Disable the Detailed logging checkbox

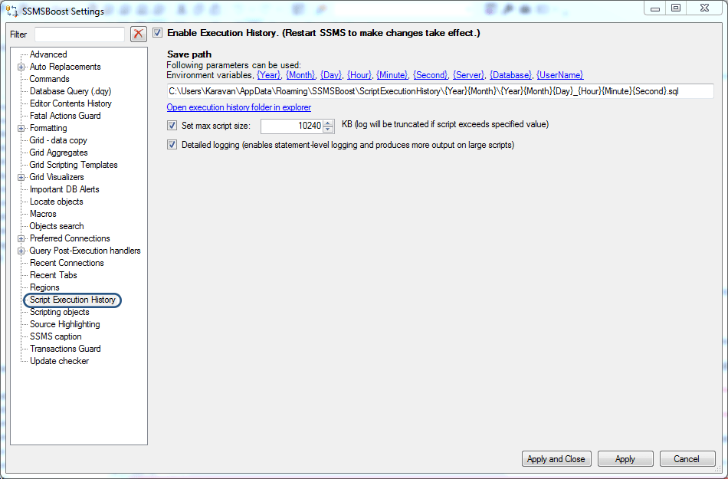(172, 145)
